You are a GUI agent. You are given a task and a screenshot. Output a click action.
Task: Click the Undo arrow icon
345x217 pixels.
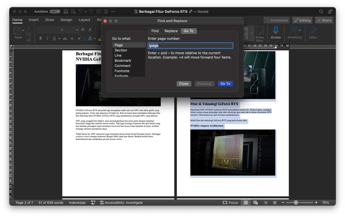[x=80, y=12]
